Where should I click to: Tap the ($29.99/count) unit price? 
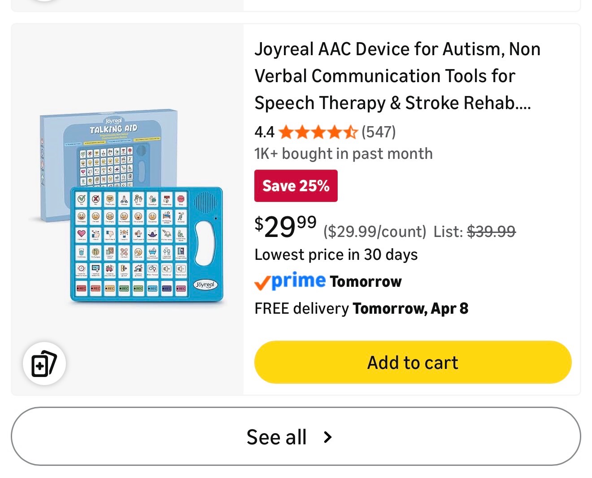tap(374, 232)
